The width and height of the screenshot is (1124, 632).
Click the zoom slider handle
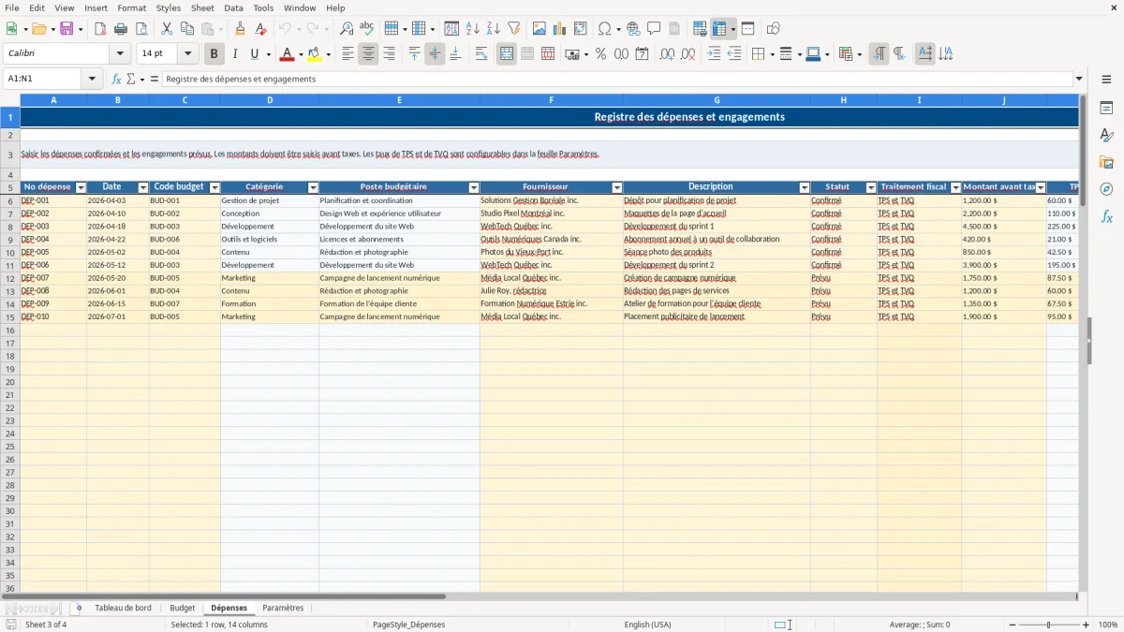pos(1049,625)
